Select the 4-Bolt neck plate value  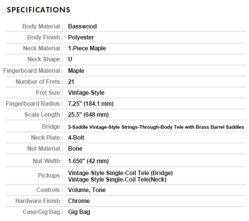click(x=76, y=138)
